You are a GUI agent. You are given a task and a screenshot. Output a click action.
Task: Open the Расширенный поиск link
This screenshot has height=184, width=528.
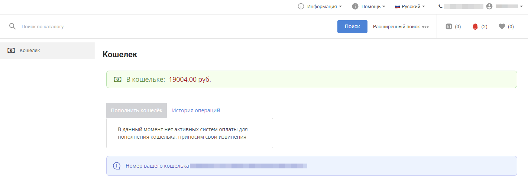pos(396,27)
